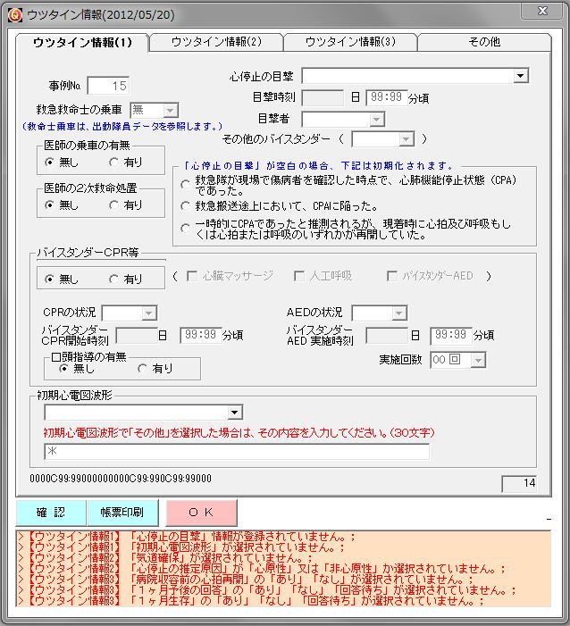Expand the 心停止の目撃 dropdown
Image resolution: width=570 pixels, height=626 pixels.
coord(522,77)
